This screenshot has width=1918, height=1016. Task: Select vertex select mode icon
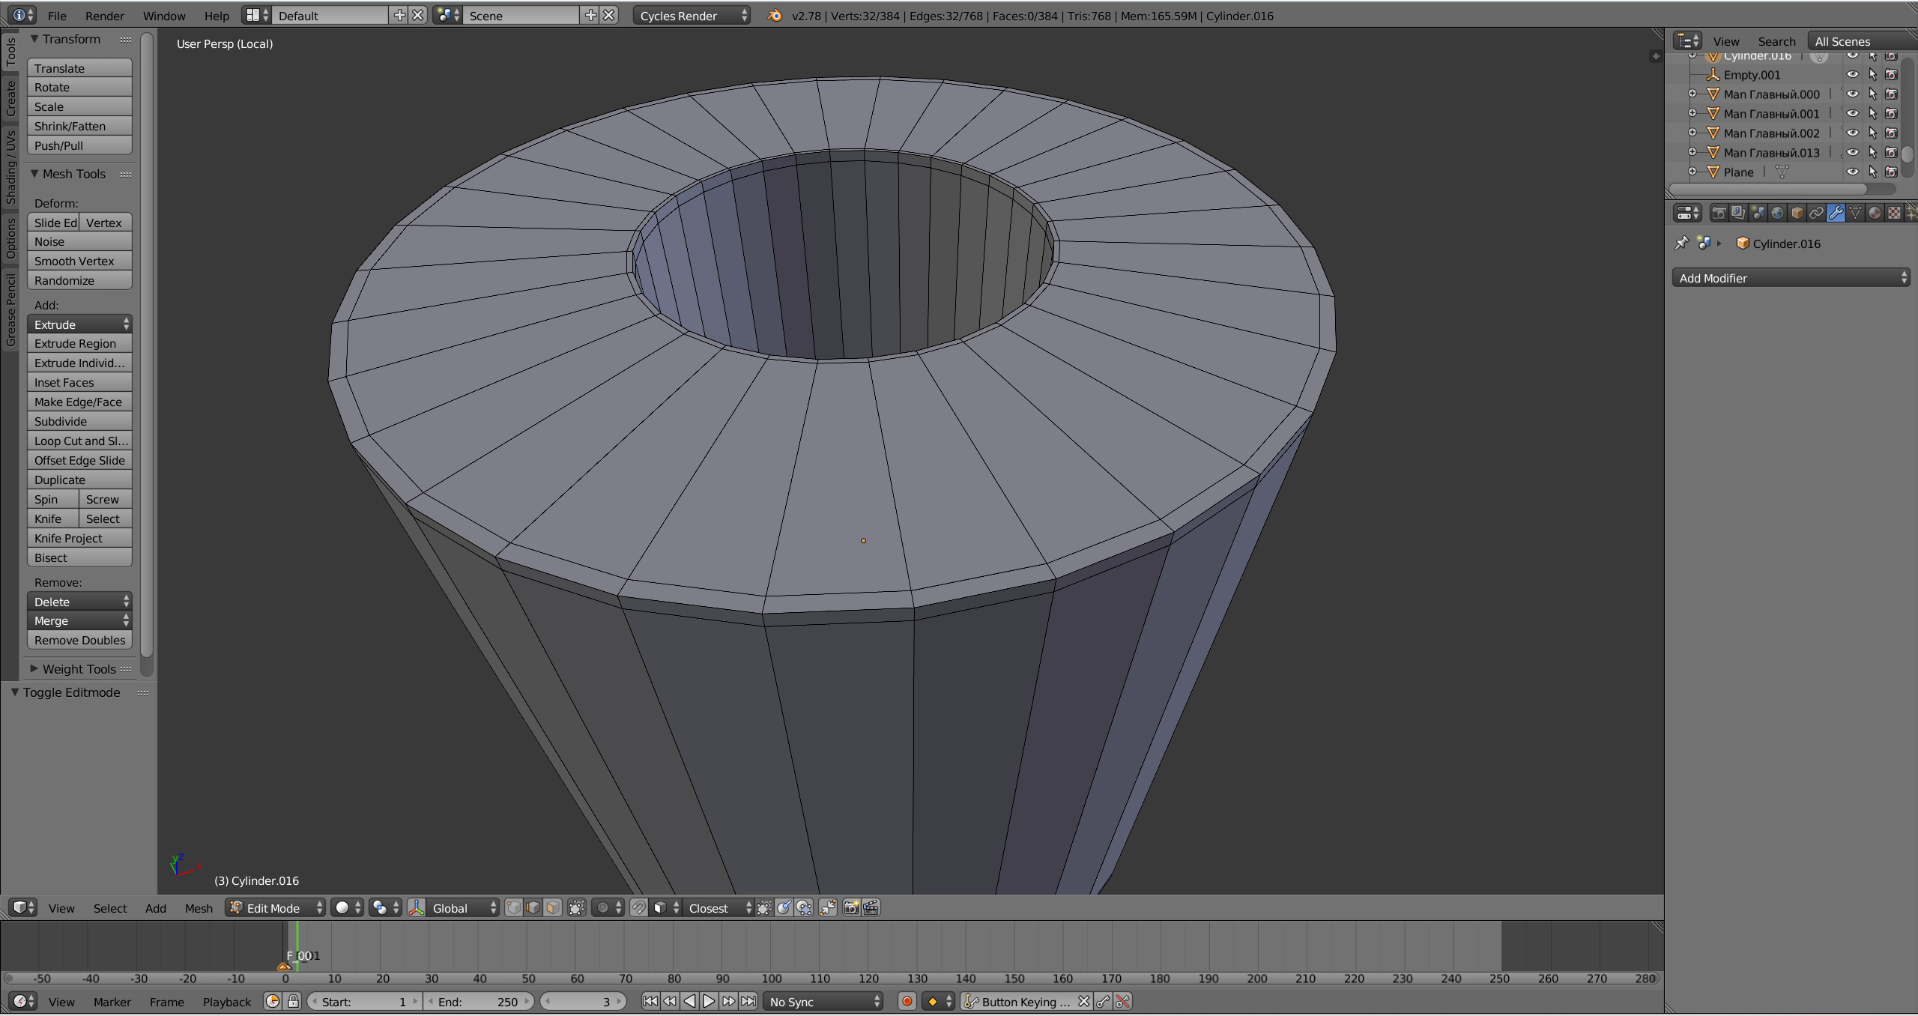(x=514, y=908)
